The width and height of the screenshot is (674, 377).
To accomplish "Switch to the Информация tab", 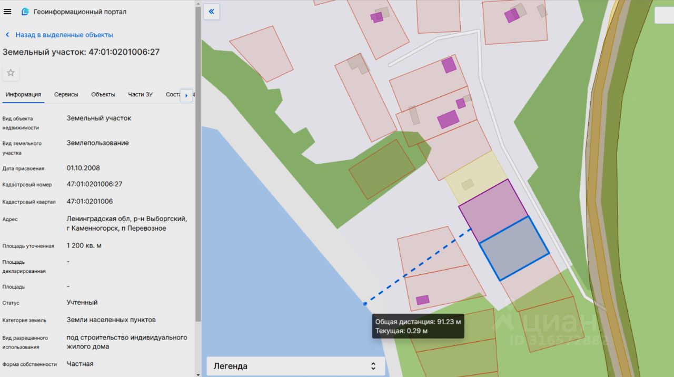I will [23, 94].
